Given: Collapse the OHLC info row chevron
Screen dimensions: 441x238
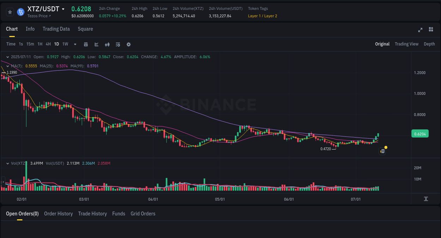Looking at the screenshot, I should [x=8, y=57].
